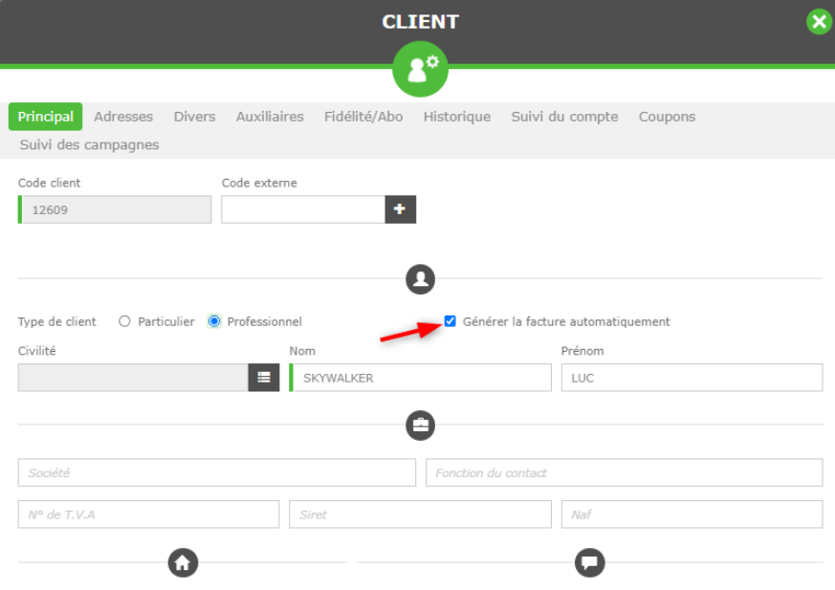Click the person section icon
835x590 pixels.
pos(420,279)
